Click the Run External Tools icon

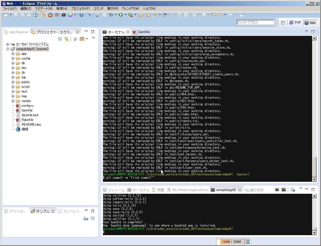pyautogui.click(x=130, y=15)
